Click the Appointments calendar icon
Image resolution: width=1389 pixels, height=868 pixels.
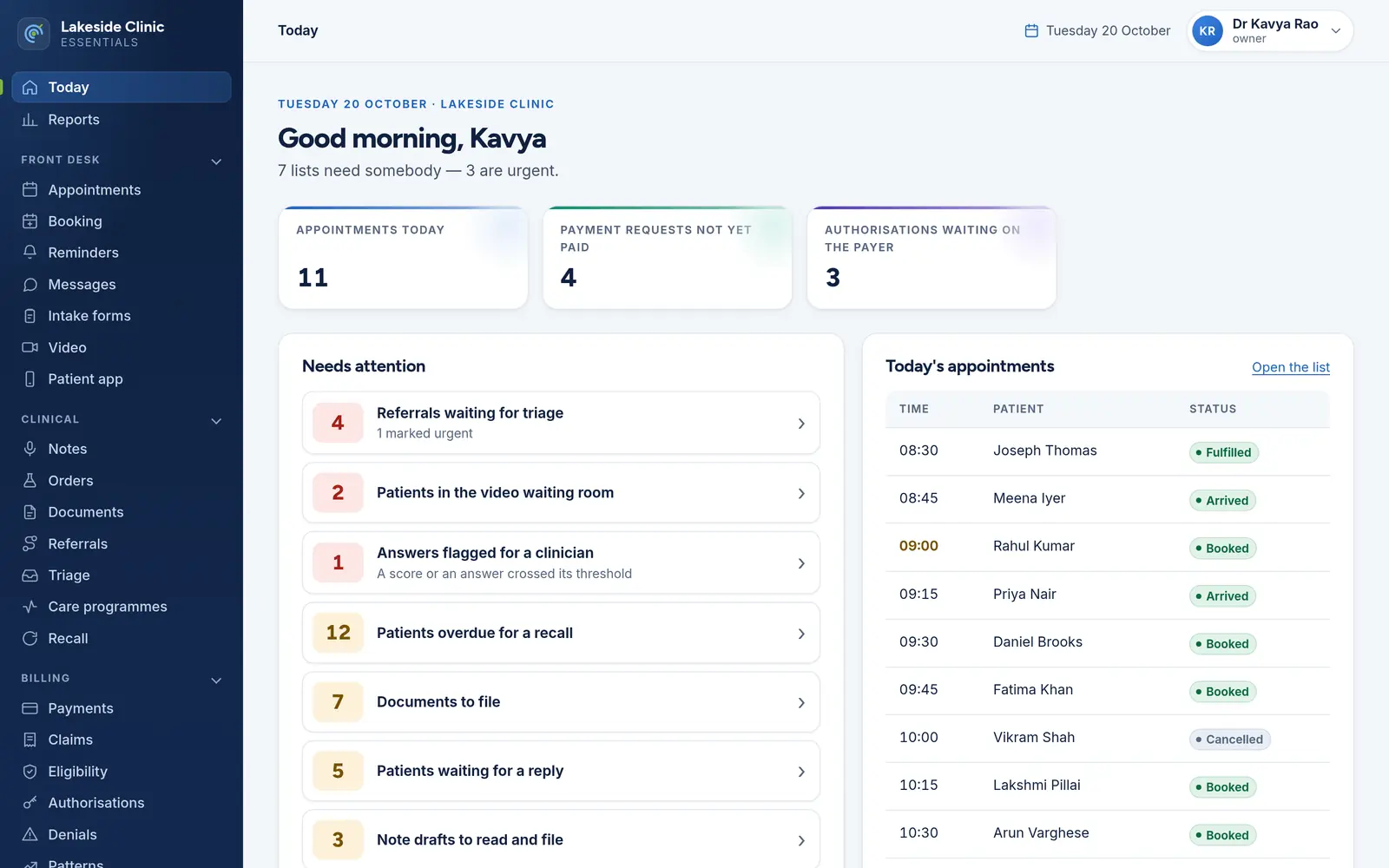[x=30, y=189]
